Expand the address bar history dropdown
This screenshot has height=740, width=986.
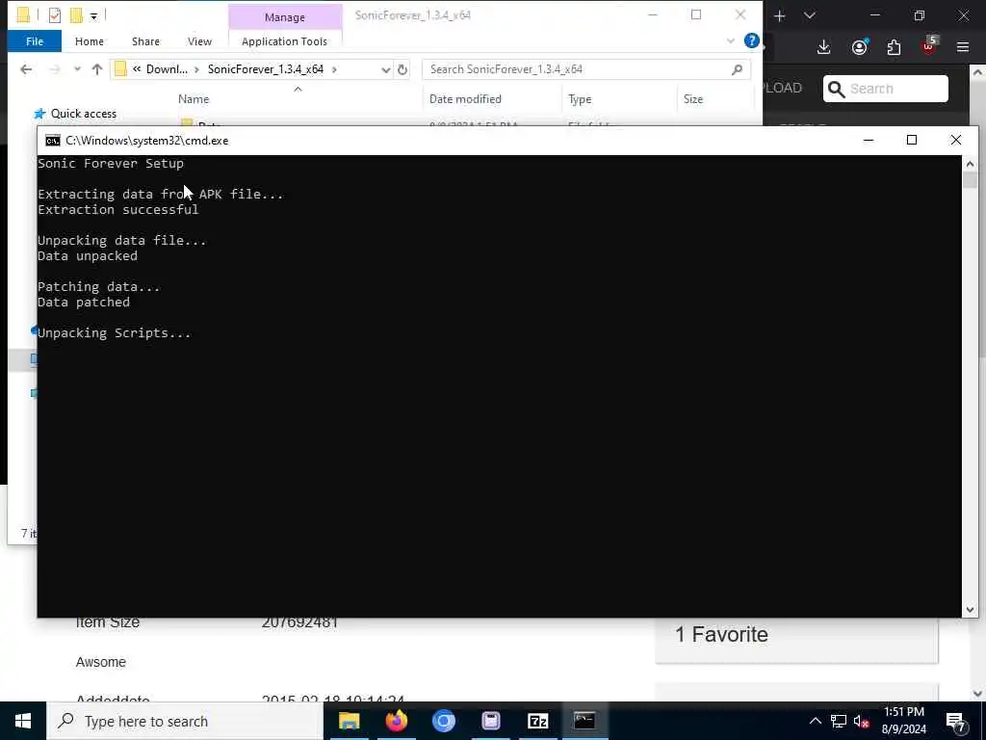[385, 69]
